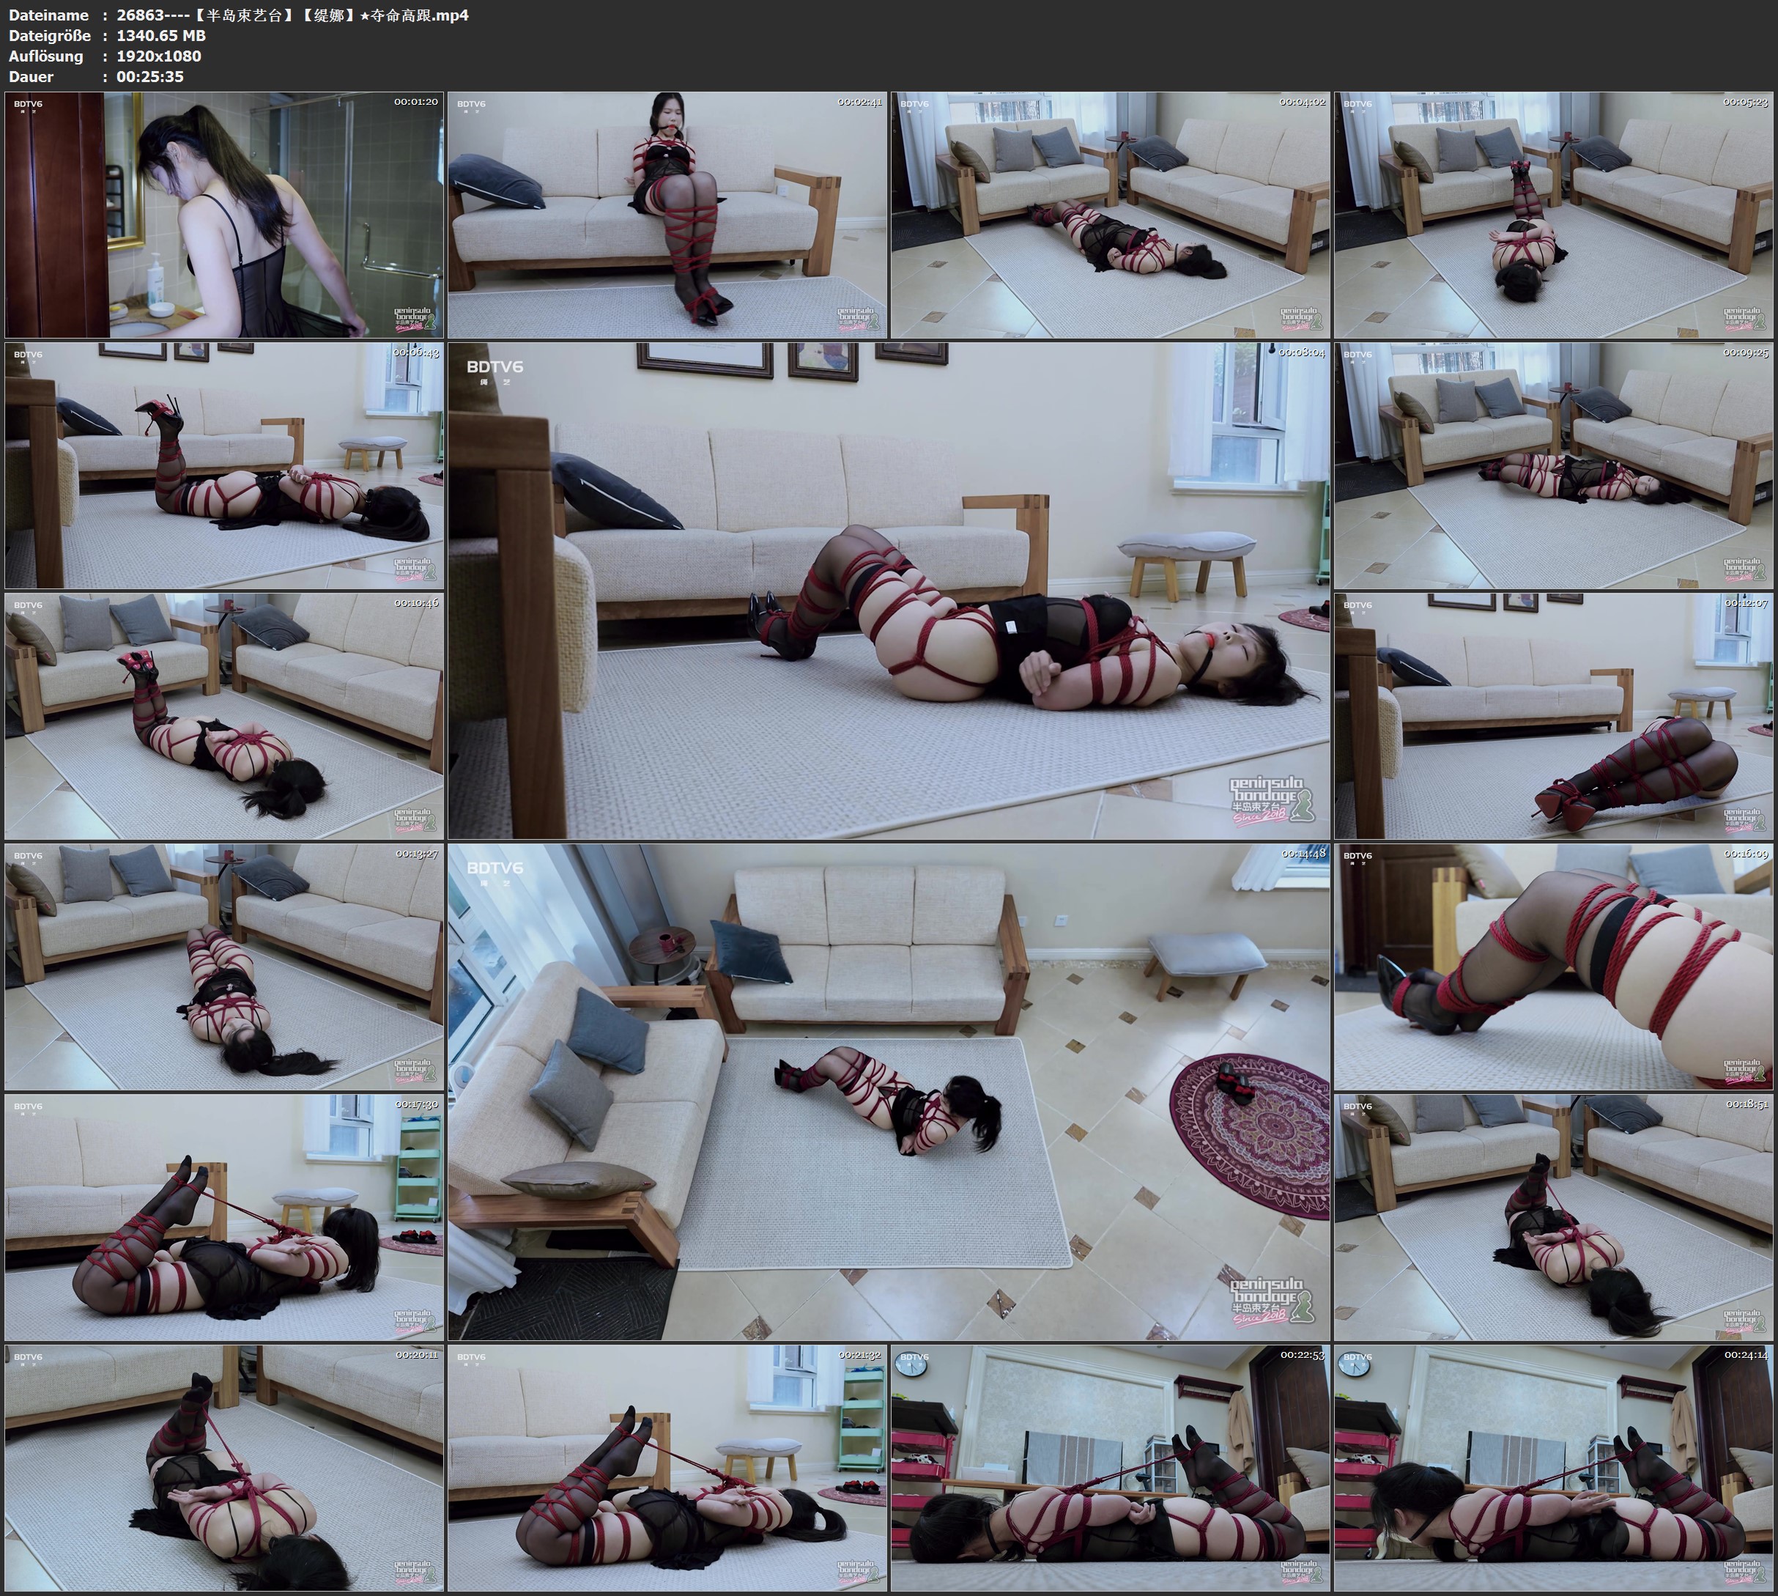This screenshot has height=1596, width=1778.
Task: Click the thumbnail at 00:12:07
Action: 1554,716
